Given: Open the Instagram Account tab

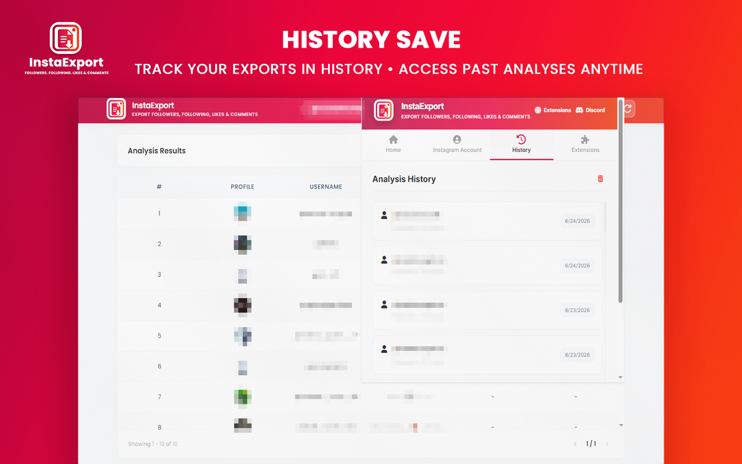Looking at the screenshot, I should [x=457, y=144].
